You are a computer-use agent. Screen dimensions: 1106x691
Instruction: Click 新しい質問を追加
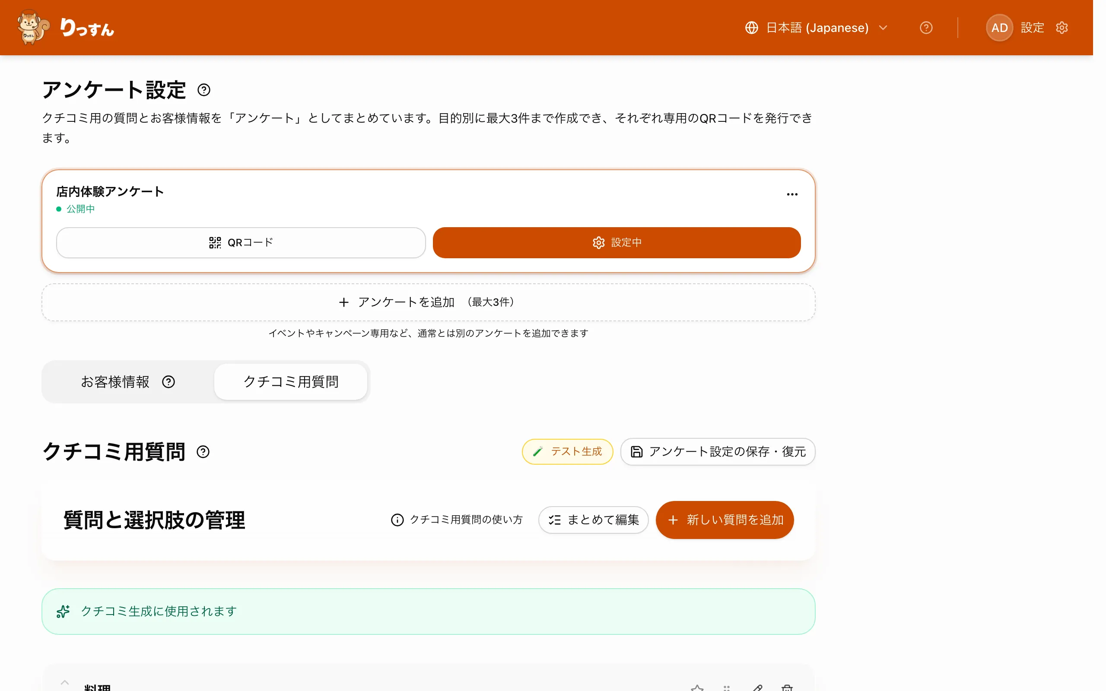tap(725, 520)
